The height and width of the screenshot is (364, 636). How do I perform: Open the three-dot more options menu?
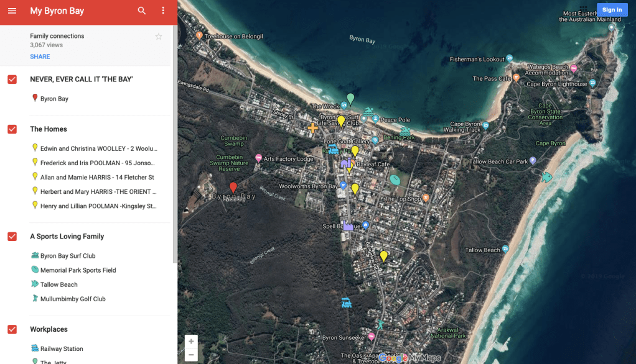tap(163, 11)
